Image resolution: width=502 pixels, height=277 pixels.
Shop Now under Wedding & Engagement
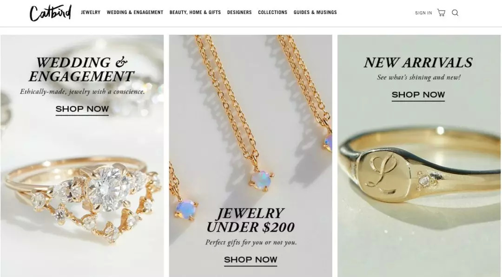(x=82, y=109)
